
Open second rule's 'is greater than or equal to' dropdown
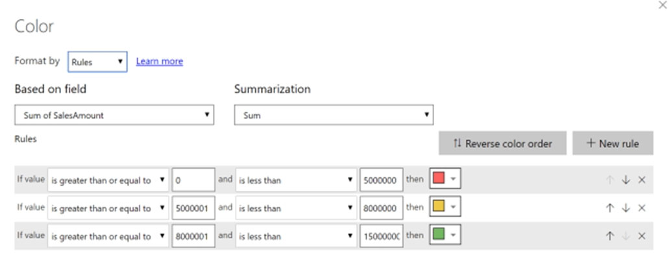point(108,208)
